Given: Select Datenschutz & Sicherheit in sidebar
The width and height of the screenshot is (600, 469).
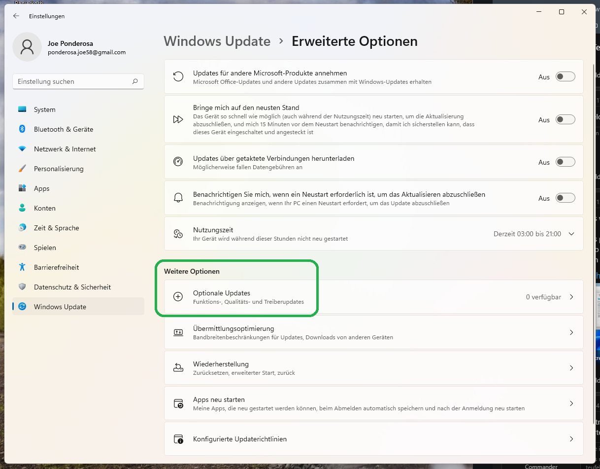Looking at the screenshot, I should (x=78, y=287).
